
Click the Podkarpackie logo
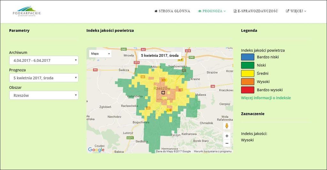click(27, 11)
